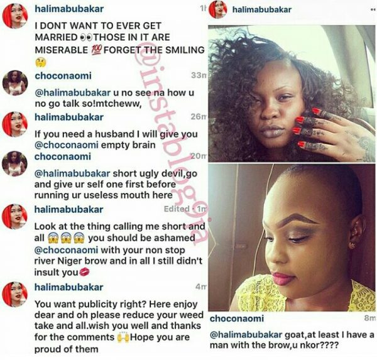The image size is (377, 360).
Task: Open @halimabubakar mention before 'short ugly devil'
Action: pyautogui.click(x=72, y=173)
